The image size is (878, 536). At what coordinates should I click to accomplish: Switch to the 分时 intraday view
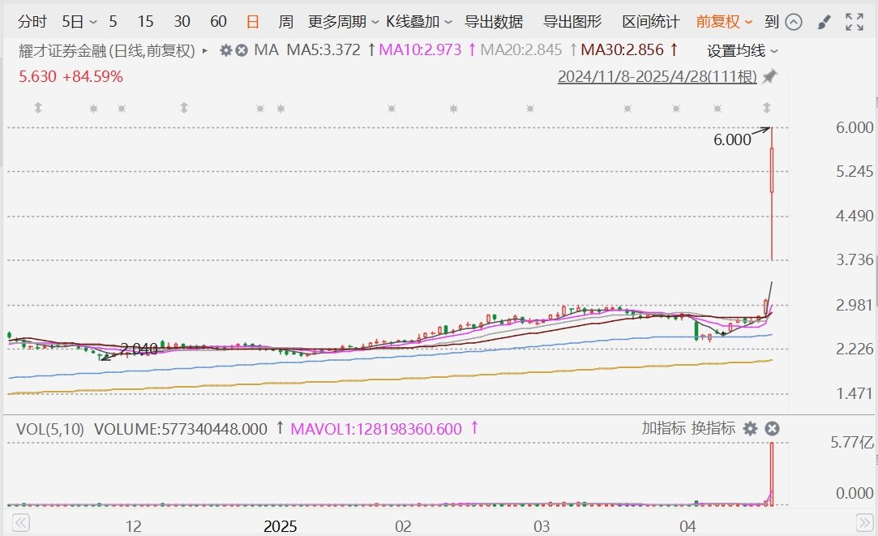[32, 22]
